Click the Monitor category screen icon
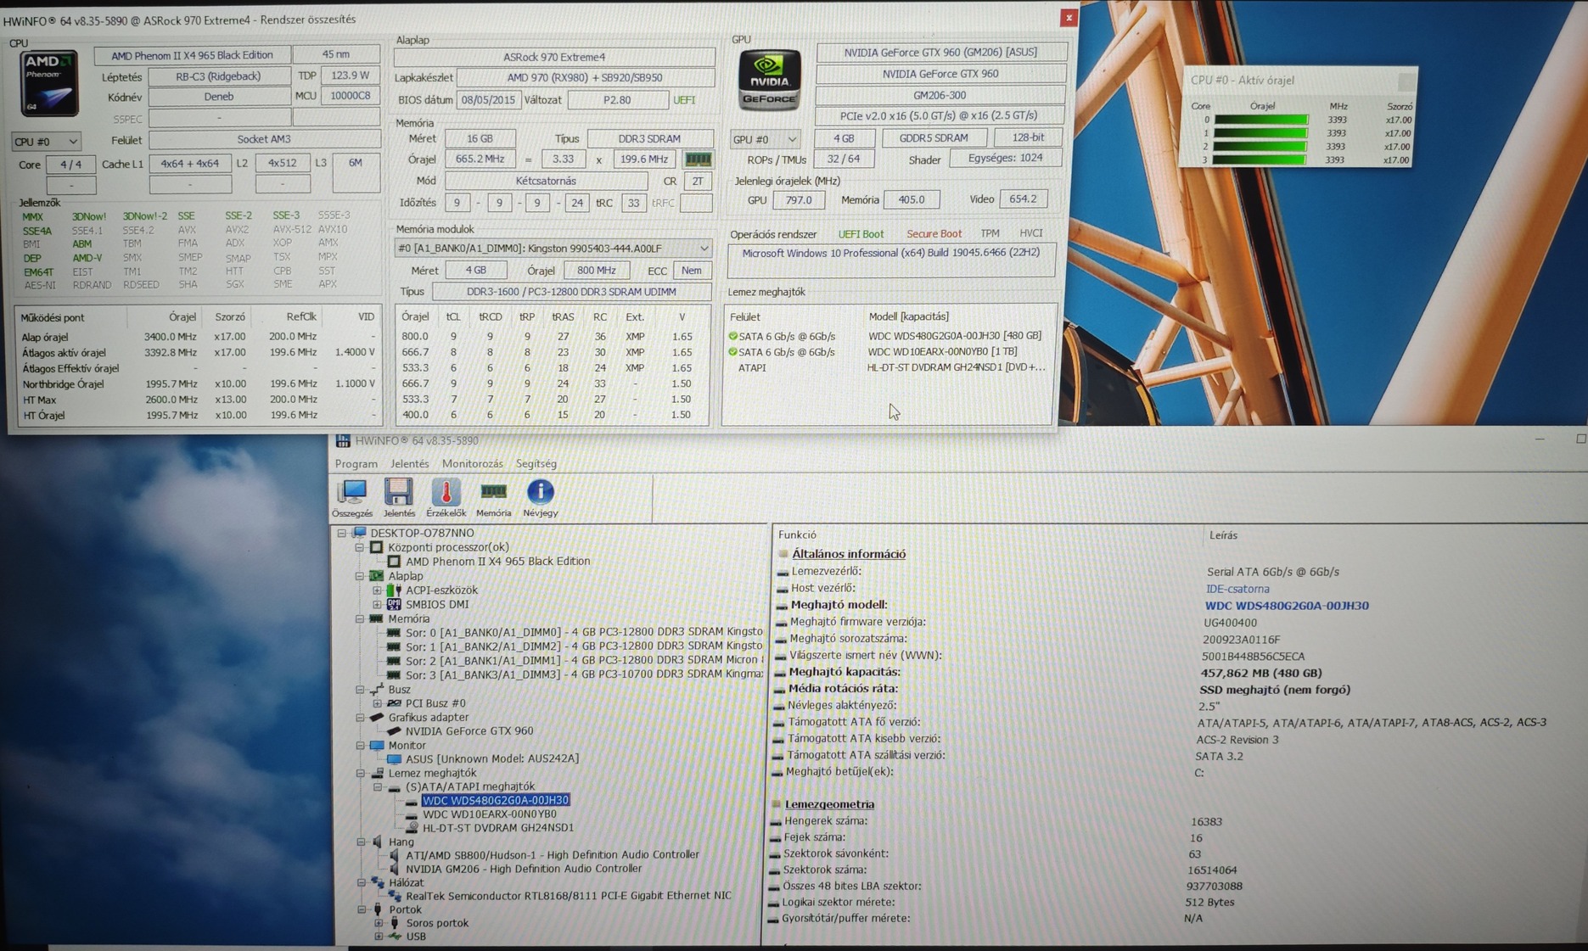Image resolution: width=1588 pixels, height=951 pixels. (377, 745)
